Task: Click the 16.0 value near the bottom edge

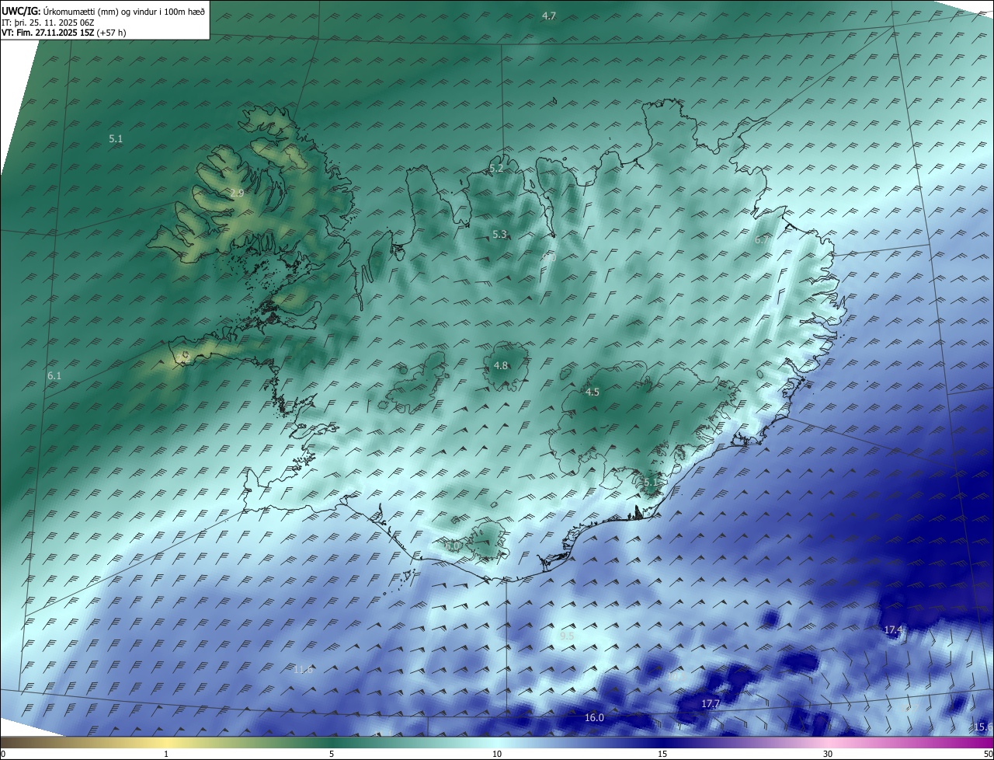Action: [594, 717]
